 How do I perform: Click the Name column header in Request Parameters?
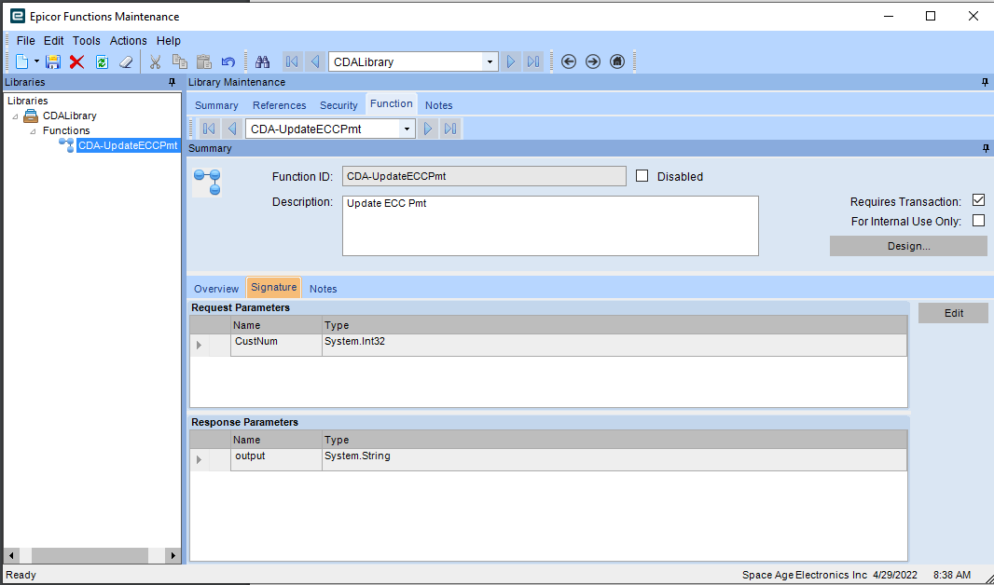tap(276, 325)
